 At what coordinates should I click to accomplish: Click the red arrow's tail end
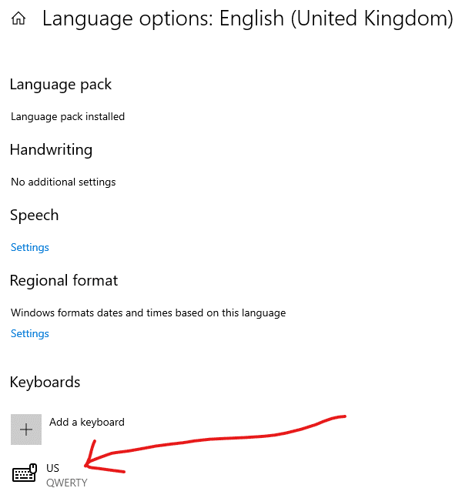(343, 416)
